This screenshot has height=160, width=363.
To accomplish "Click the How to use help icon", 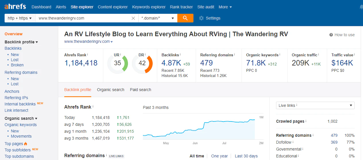I will [331, 35].
